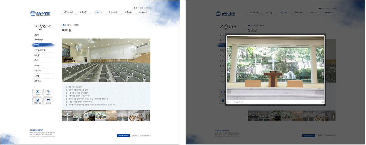Viewport: 366px width, 145px height.
Task: Click the 자주묻는 질문 cup quick icon on left page
Action: point(38,101)
